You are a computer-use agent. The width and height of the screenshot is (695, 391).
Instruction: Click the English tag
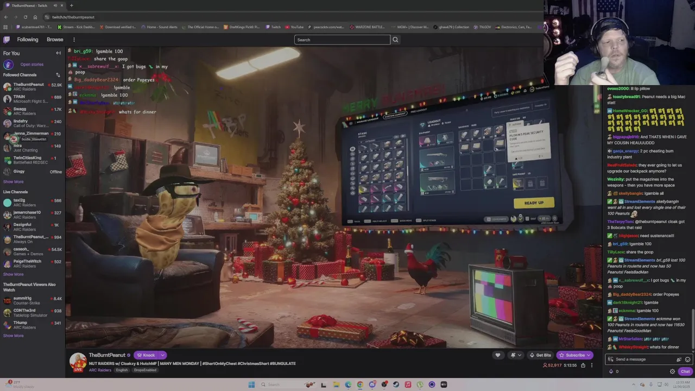coord(122,370)
